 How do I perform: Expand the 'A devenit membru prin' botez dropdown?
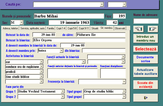61,51
